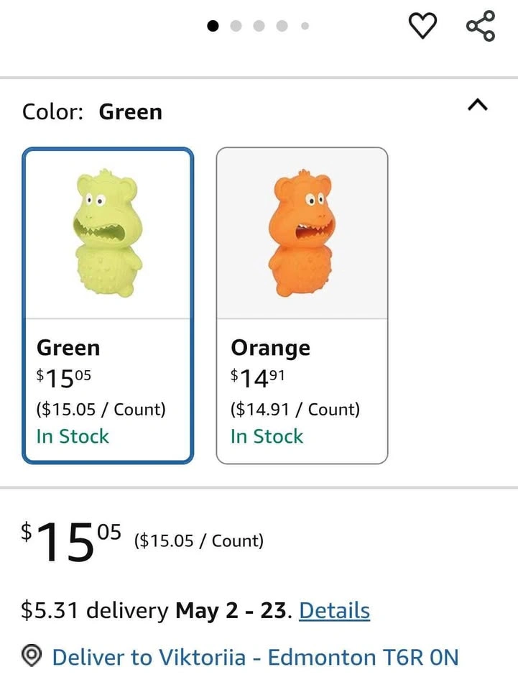Click the green toy thumbnail image

(x=108, y=234)
